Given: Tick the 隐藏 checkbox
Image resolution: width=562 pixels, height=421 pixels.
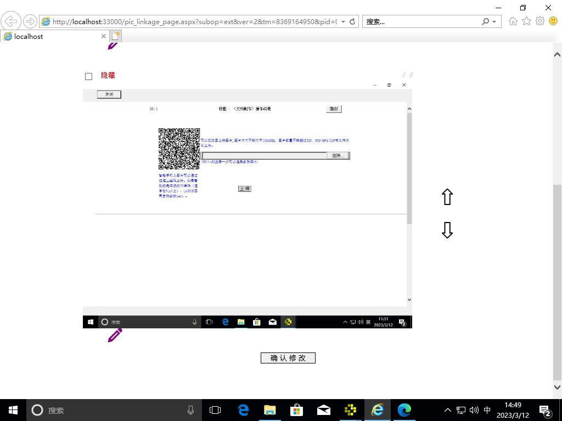Looking at the screenshot, I should pyautogui.click(x=88, y=76).
